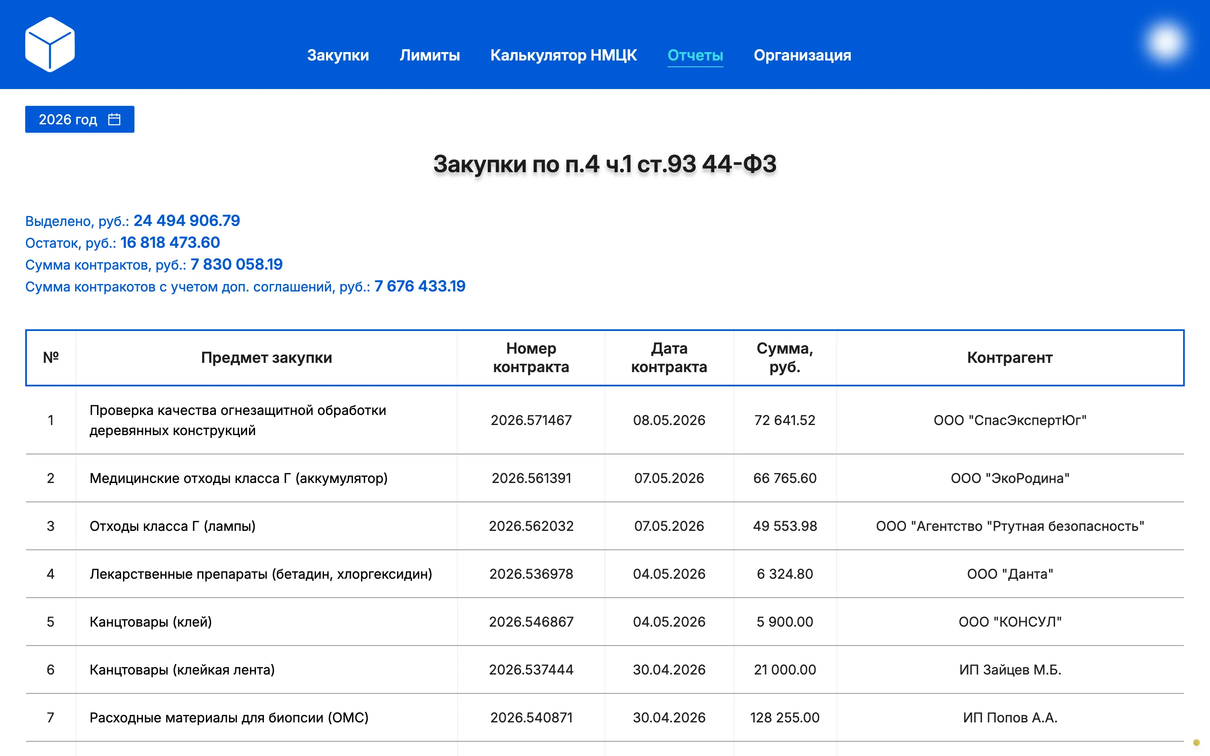Click contractor ИП Попов А.А.
This screenshot has height=756, width=1210.
click(x=1010, y=718)
